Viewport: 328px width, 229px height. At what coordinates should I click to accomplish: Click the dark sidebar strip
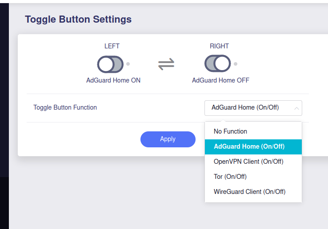coord(4,116)
